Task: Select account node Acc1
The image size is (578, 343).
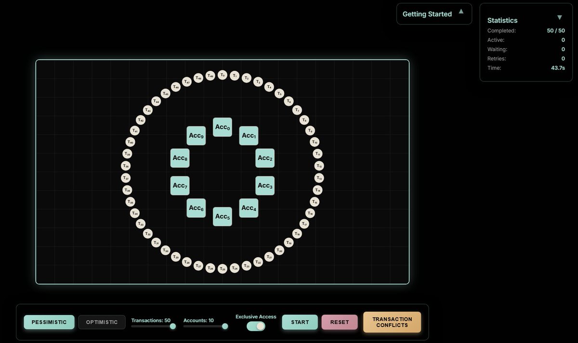Action: click(x=249, y=136)
